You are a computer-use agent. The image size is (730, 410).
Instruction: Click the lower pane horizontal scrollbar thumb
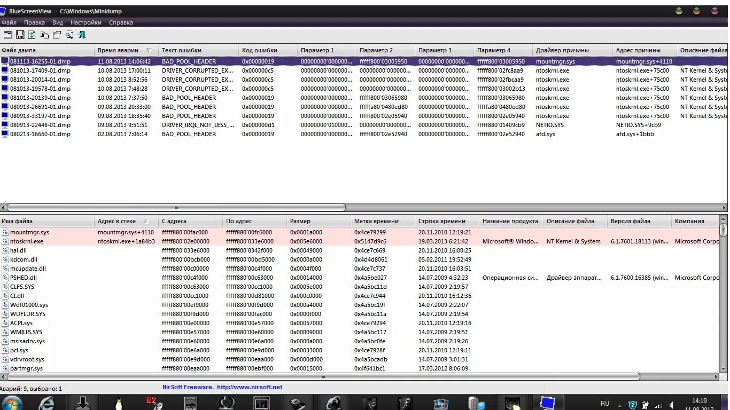point(323,377)
